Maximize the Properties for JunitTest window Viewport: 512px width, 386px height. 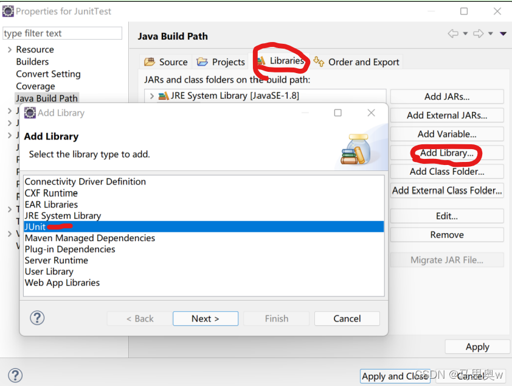tap(464, 11)
